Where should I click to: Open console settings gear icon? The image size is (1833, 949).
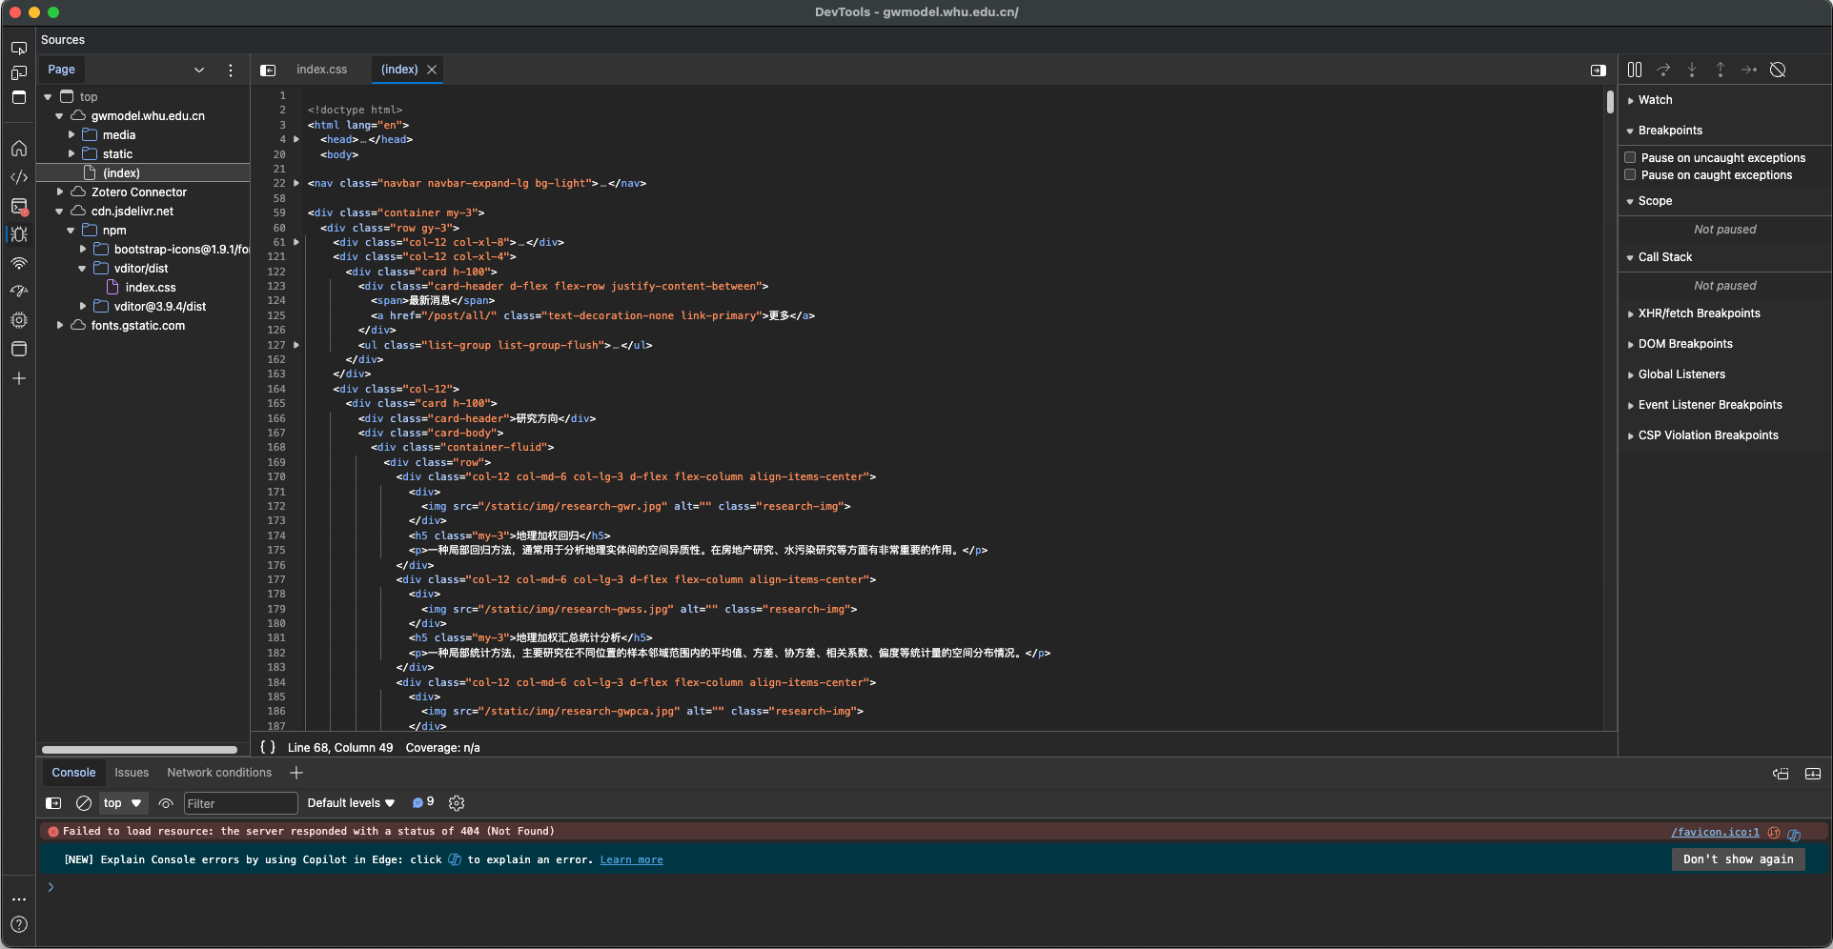click(457, 803)
